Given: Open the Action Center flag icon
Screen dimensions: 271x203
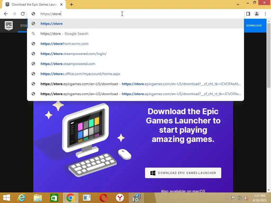Looking at the screenshot, I should click(x=233, y=198).
